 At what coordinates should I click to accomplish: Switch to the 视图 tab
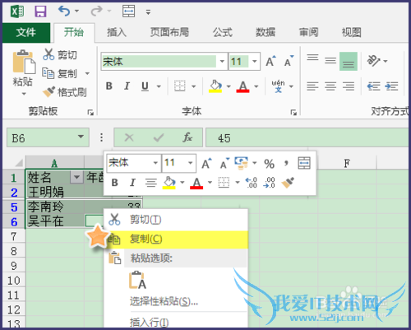(x=351, y=32)
